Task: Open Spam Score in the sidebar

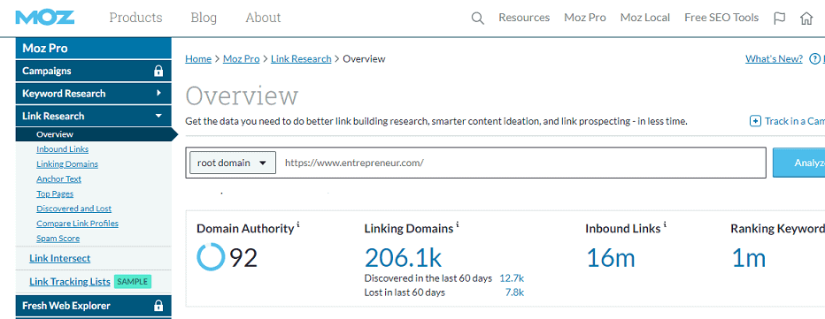Action: [x=58, y=239]
